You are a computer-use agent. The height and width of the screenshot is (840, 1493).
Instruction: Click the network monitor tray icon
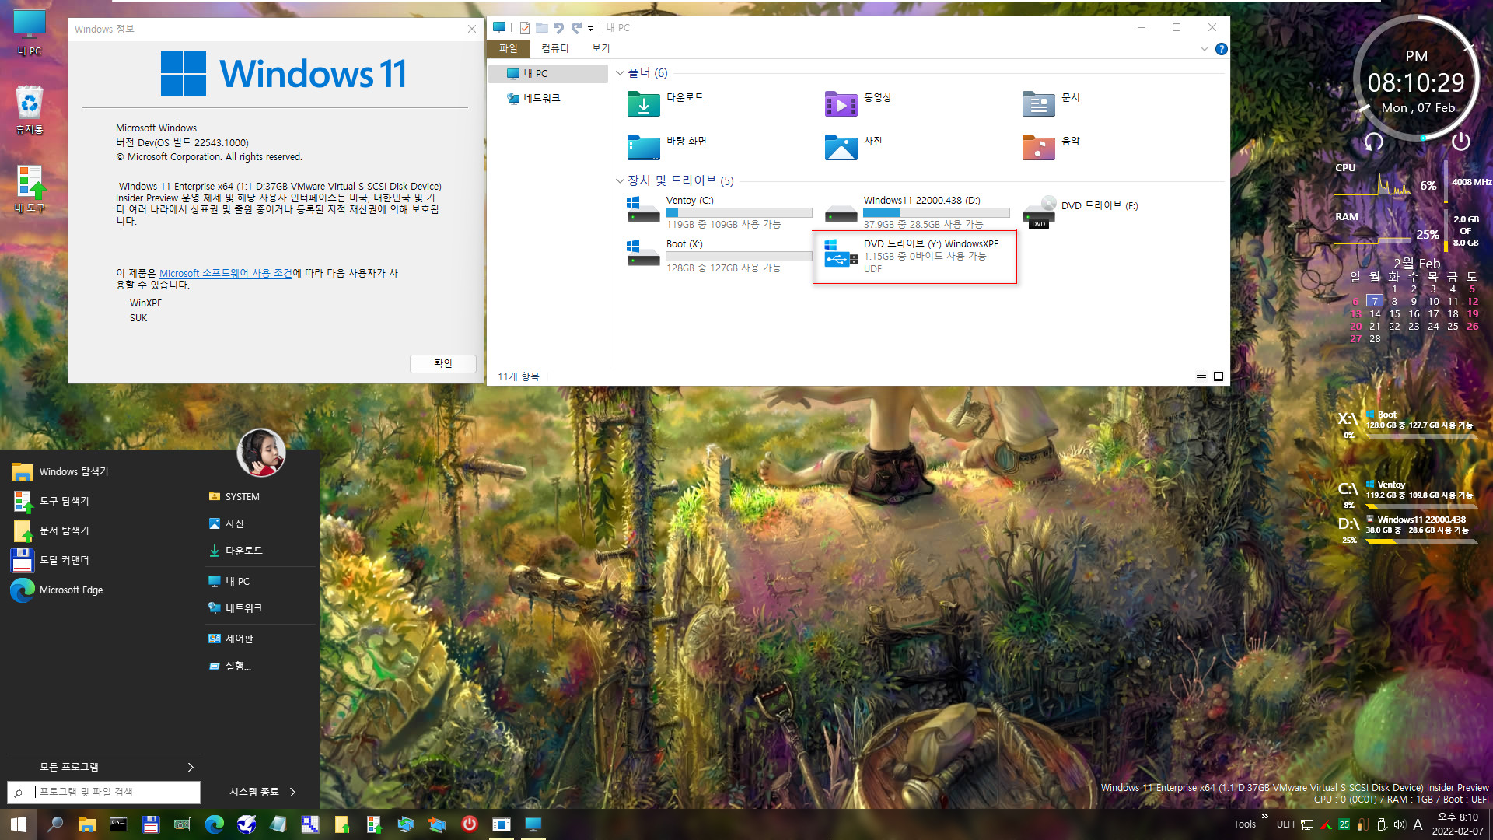pos(1307,824)
